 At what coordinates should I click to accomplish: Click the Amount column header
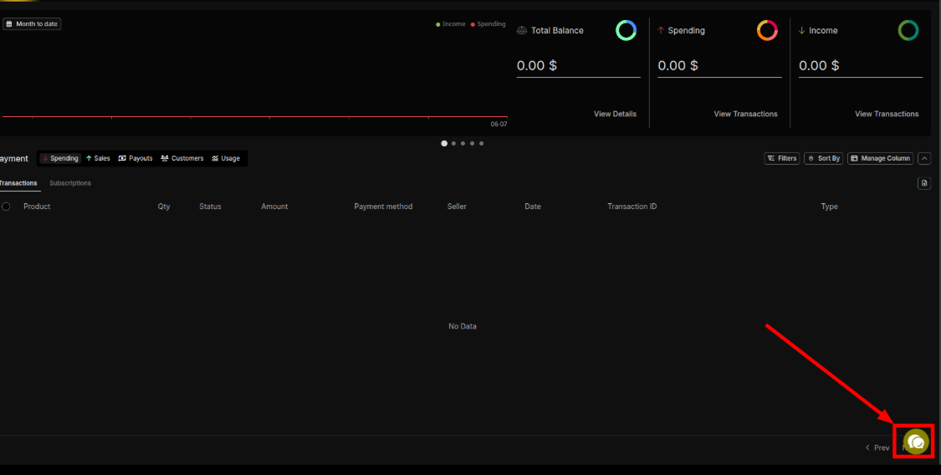[274, 207]
